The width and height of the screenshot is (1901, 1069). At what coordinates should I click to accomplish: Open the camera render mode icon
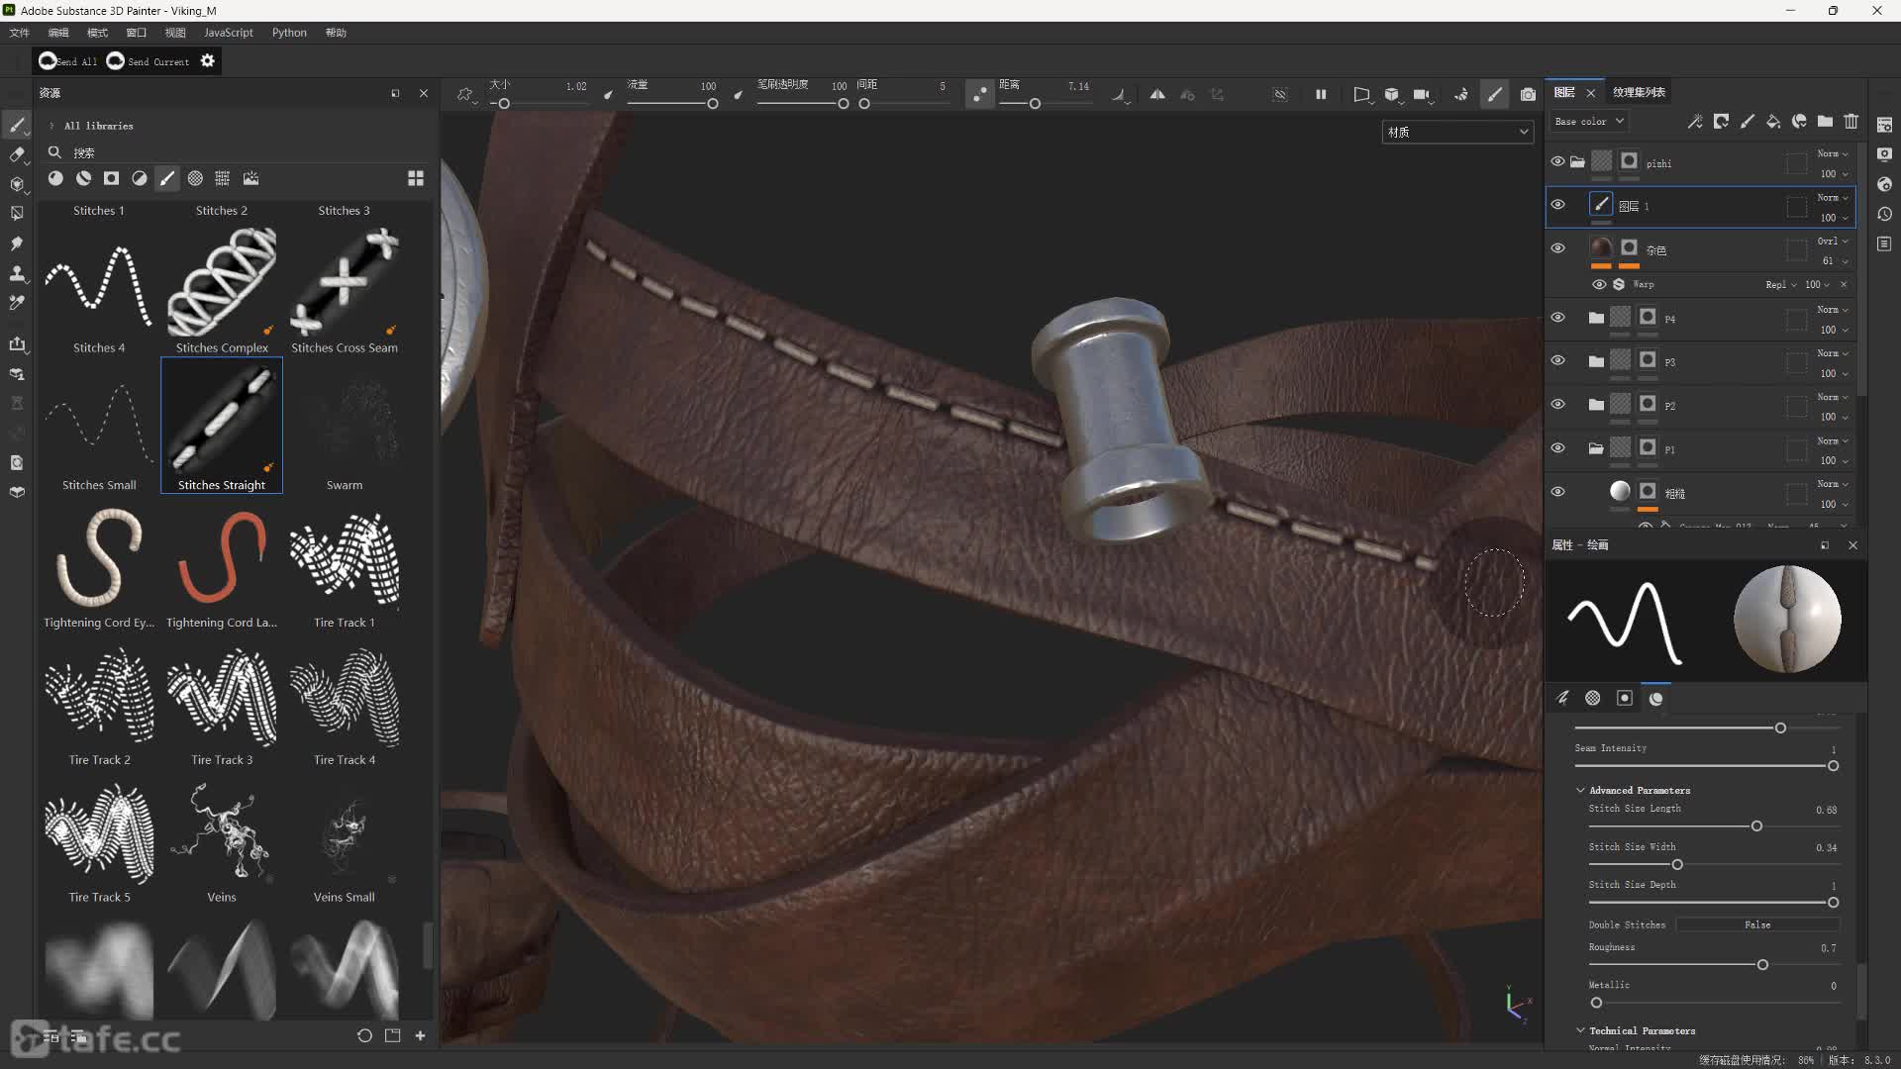pyautogui.click(x=1528, y=94)
